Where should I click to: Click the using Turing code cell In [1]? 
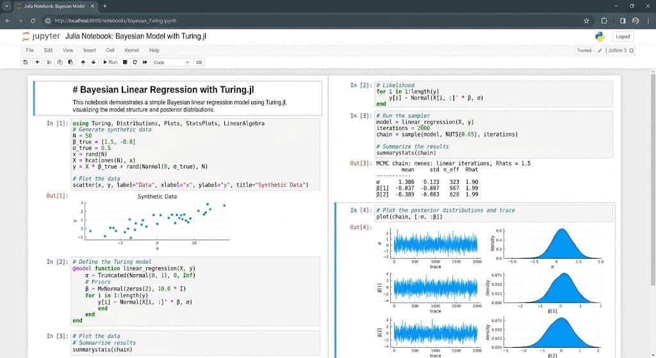click(195, 154)
